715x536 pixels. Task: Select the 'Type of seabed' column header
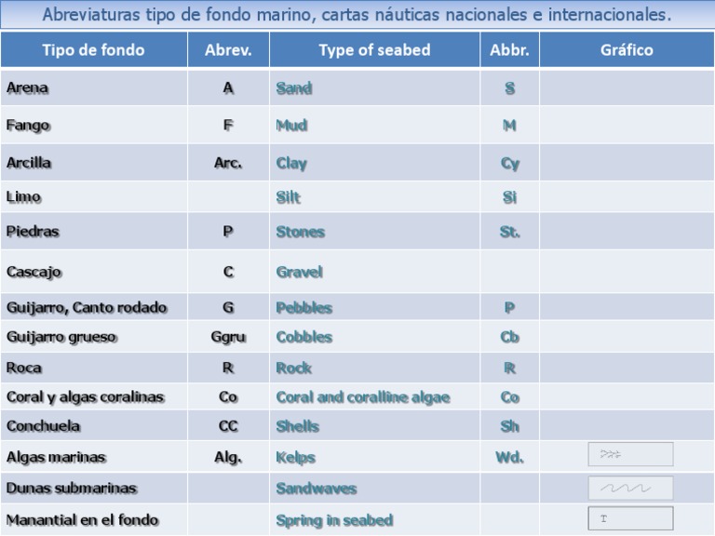tap(374, 49)
